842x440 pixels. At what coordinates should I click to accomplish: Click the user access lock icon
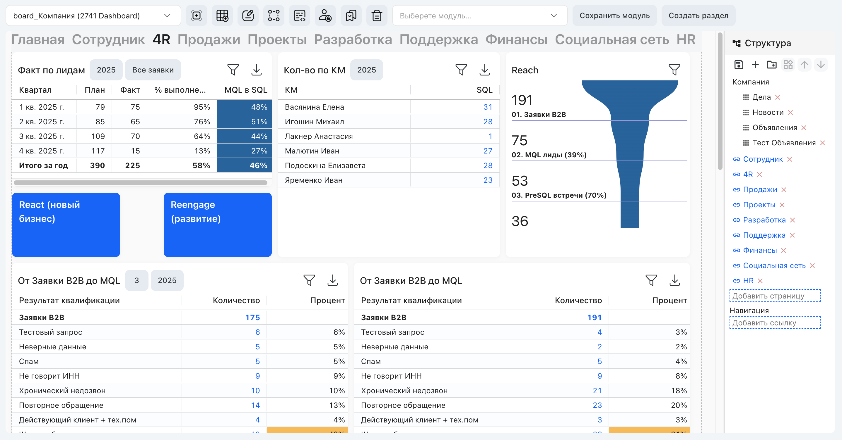(x=325, y=15)
